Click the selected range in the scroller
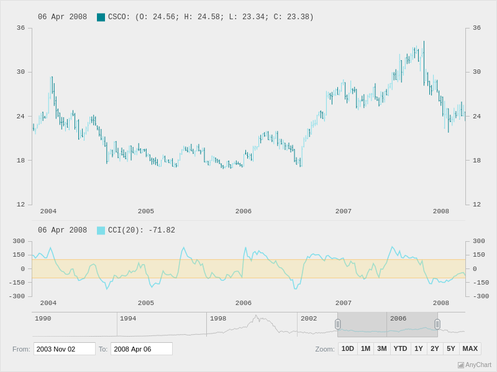This screenshot has height=372, width=497. point(388,324)
